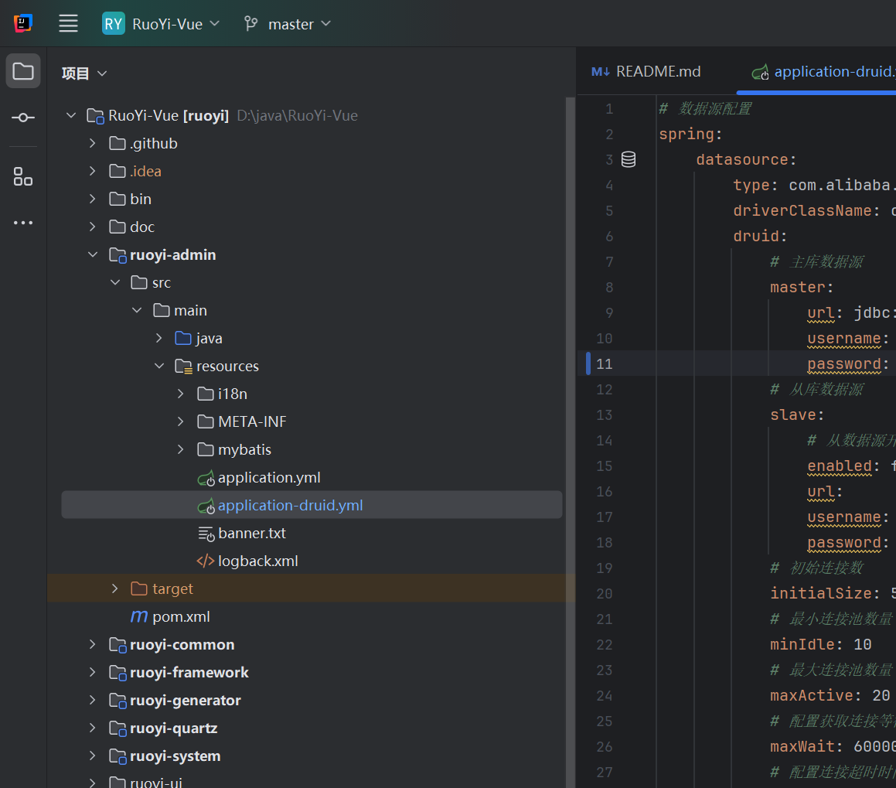The height and width of the screenshot is (788, 896).
Task: Click the application.yml Spring config icon
Action: [x=206, y=478]
